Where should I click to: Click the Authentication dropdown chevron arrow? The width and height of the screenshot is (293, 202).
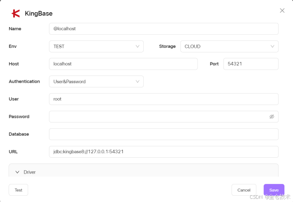pyautogui.click(x=137, y=82)
